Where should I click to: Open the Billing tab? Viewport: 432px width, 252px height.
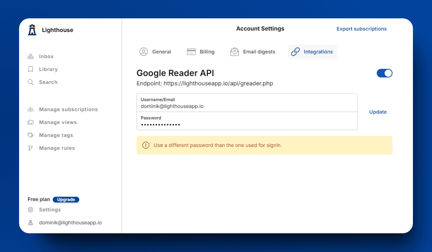pyautogui.click(x=201, y=52)
